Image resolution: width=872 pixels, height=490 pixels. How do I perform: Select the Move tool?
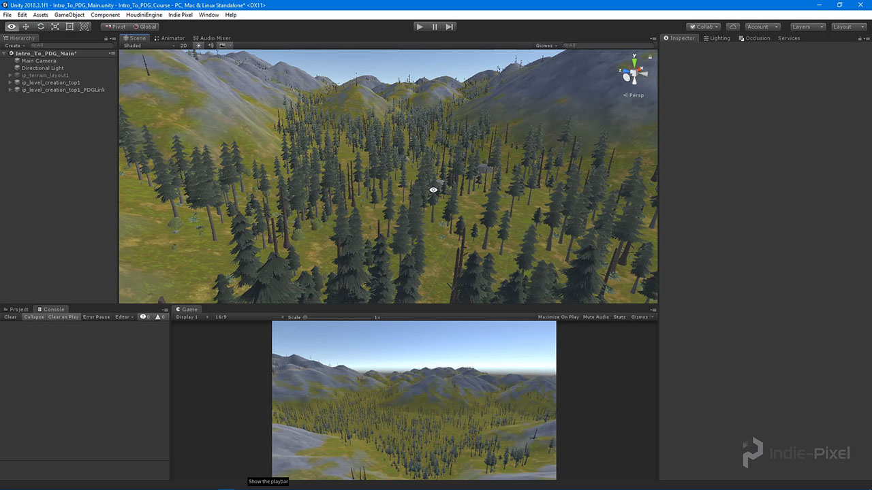coord(26,27)
